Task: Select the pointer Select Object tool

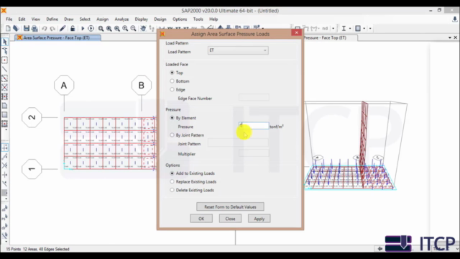Action: point(5,42)
